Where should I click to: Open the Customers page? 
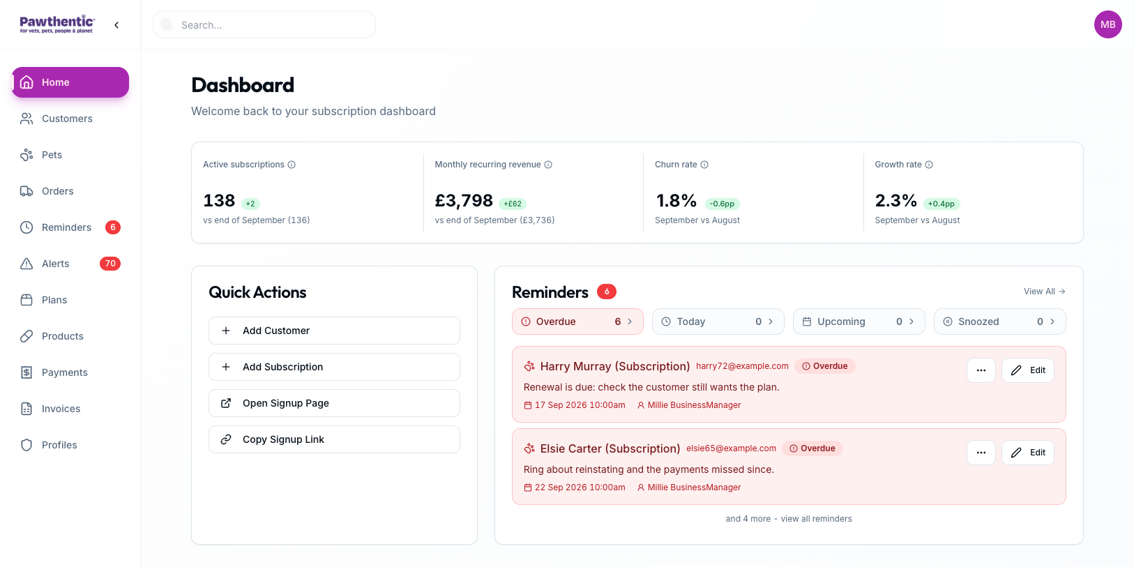[70, 119]
